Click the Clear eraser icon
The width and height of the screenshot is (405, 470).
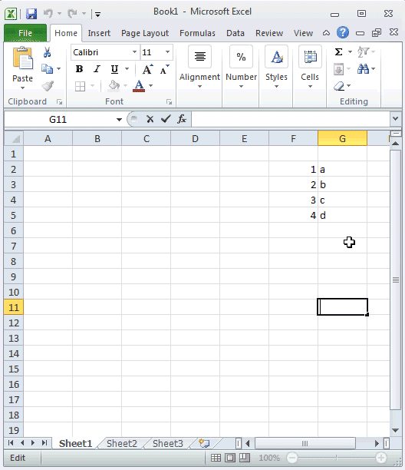click(339, 86)
